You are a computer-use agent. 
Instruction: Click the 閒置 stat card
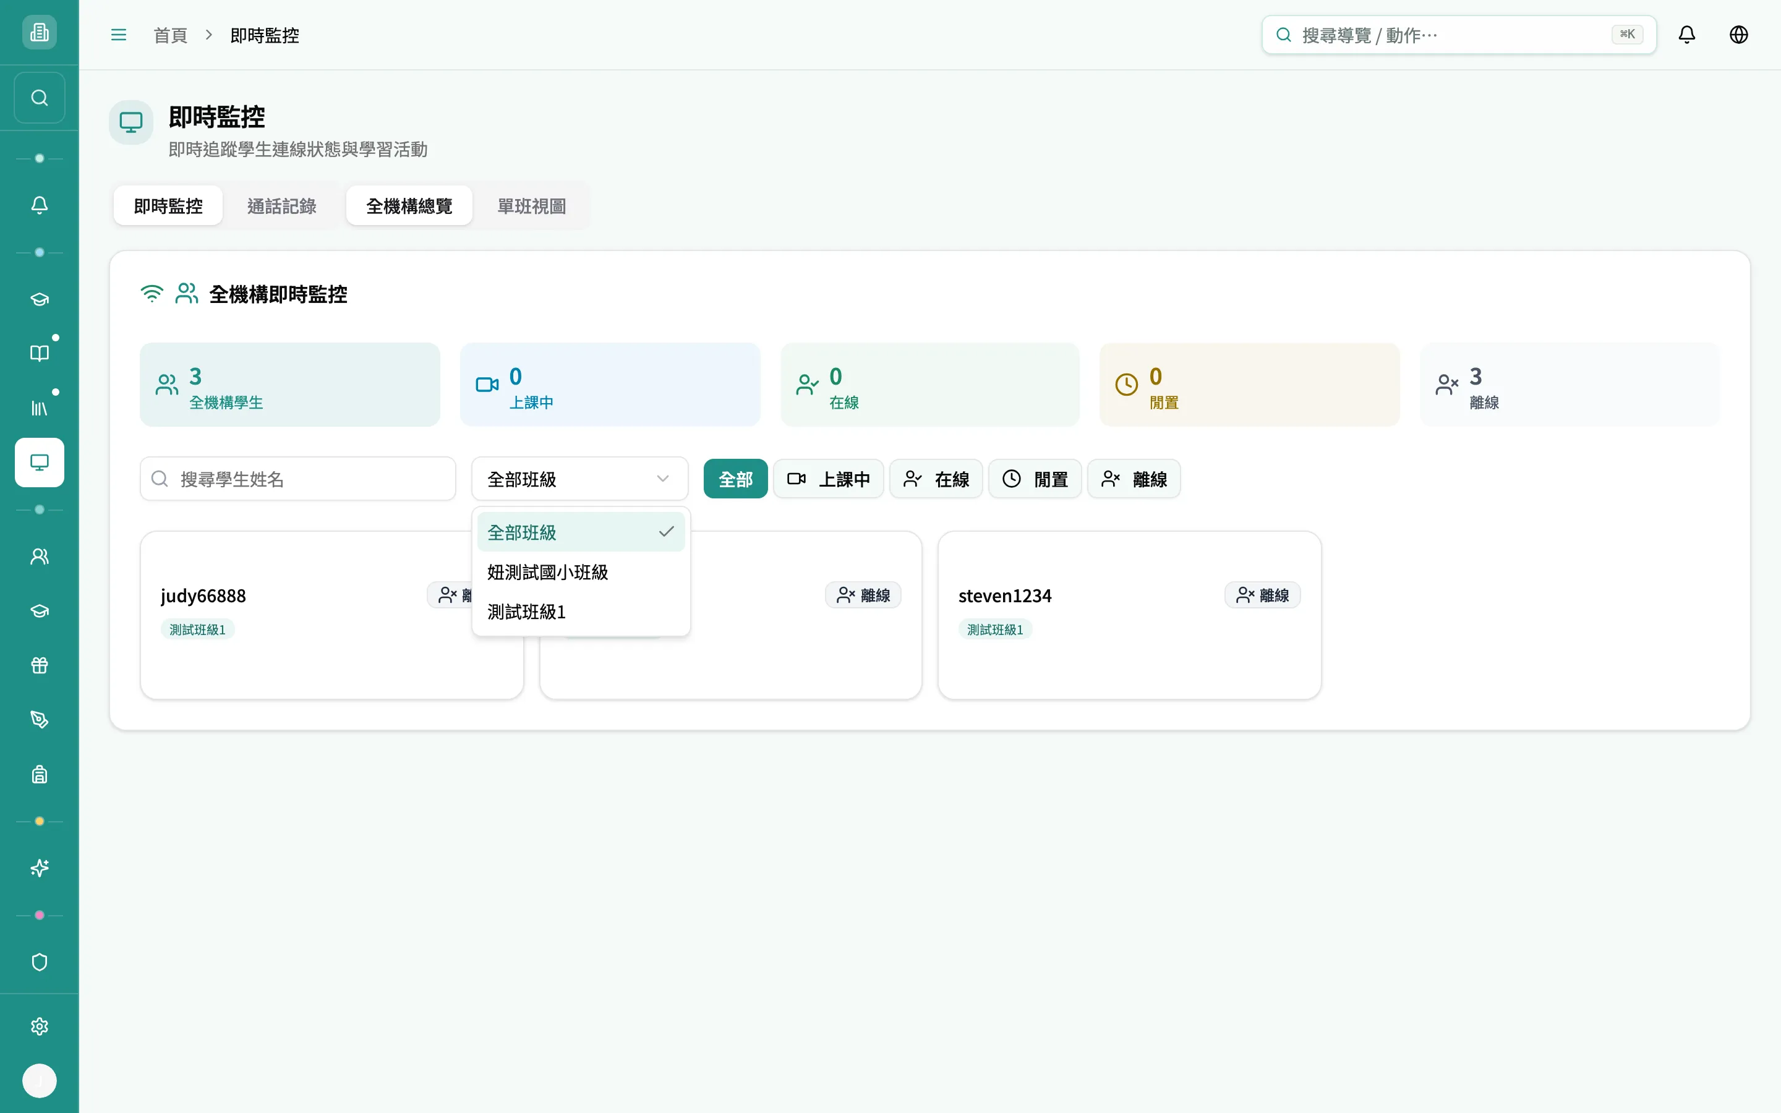click(1250, 384)
